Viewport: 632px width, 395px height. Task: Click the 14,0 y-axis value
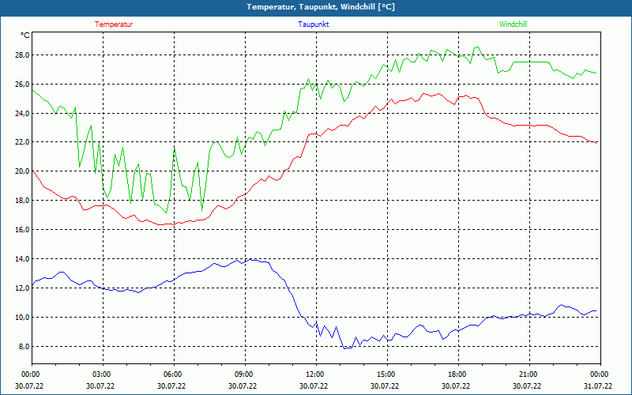[x=22, y=259]
